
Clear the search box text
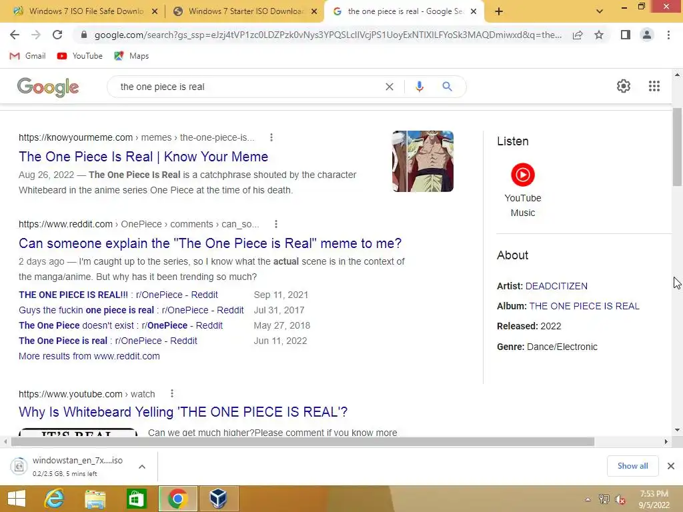[390, 87]
